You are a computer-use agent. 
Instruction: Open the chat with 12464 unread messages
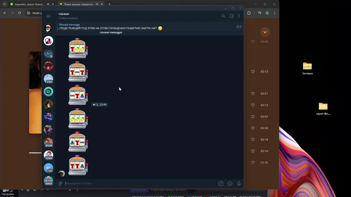pos(49,155)
